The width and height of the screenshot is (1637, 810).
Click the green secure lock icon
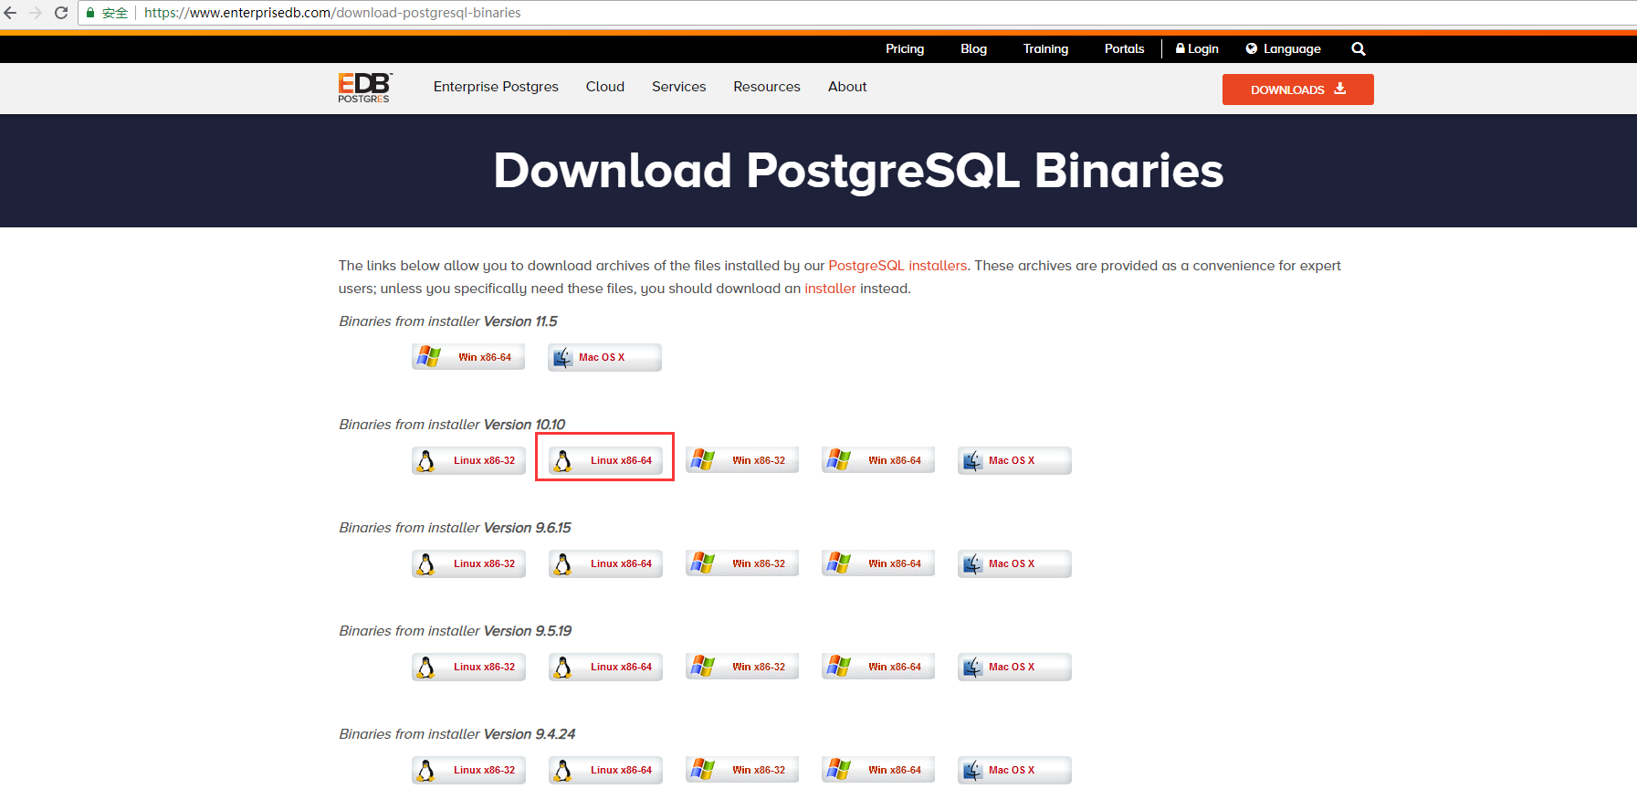coord(90,13)
